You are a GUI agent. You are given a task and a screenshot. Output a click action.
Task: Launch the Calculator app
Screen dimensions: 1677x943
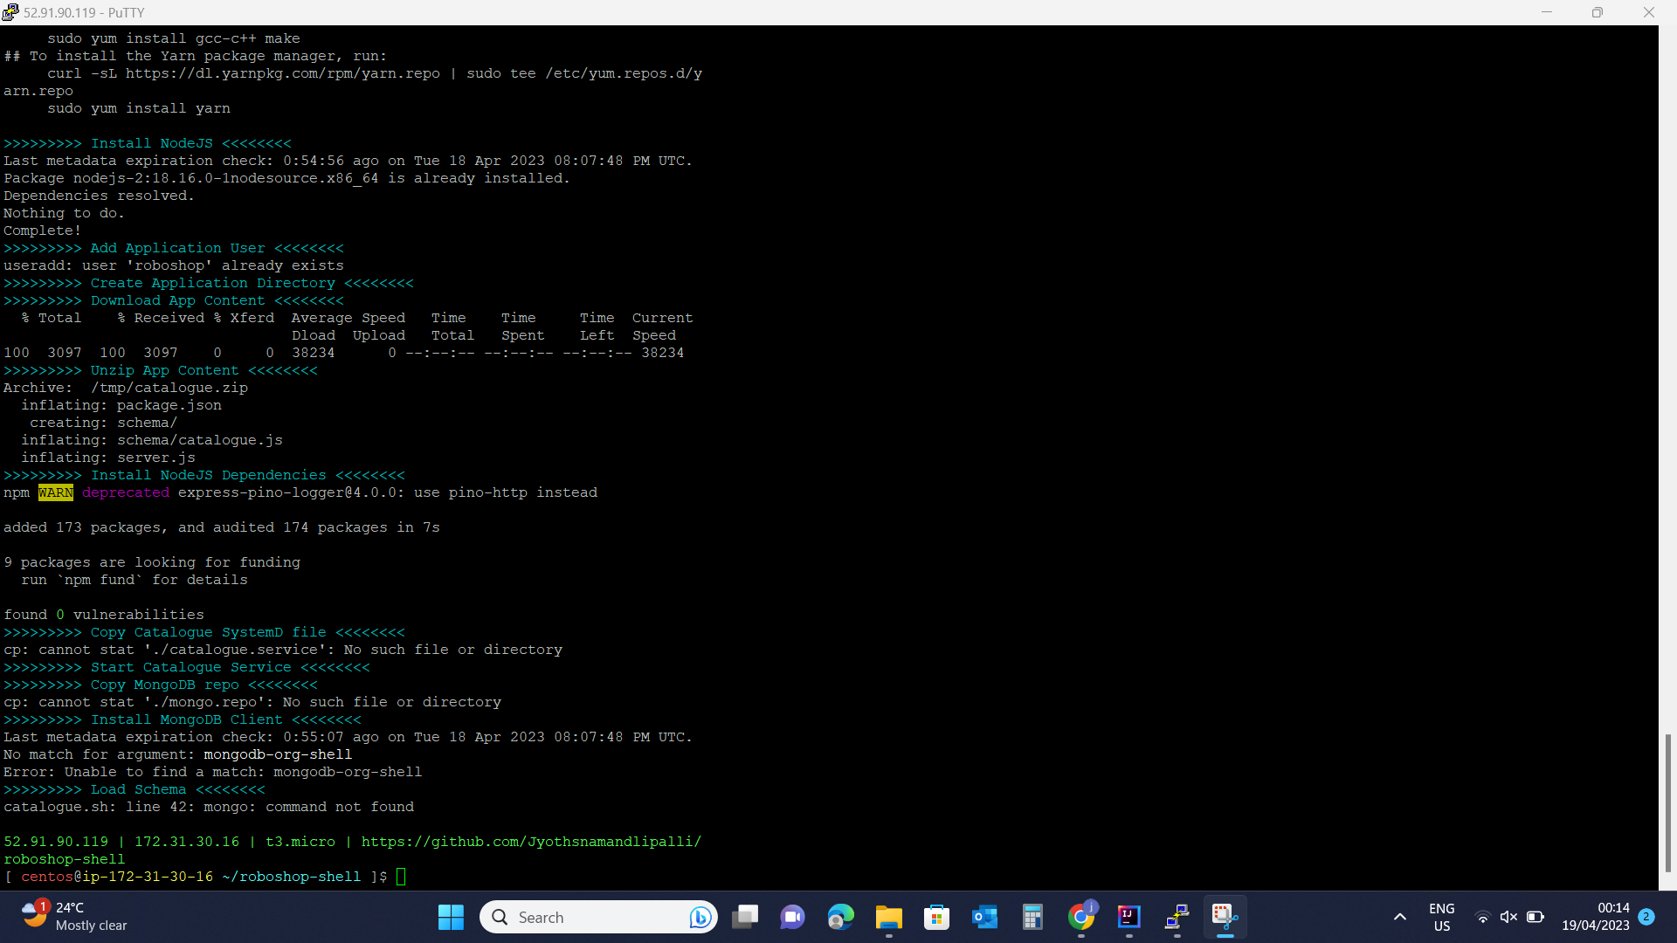(x=1032, y=918)
